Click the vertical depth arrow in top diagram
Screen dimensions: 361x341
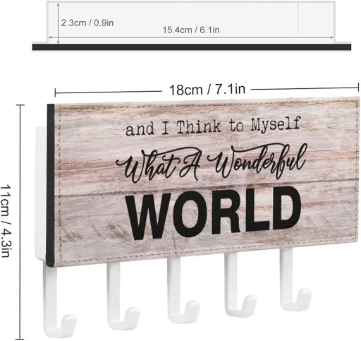pos(59,23)
